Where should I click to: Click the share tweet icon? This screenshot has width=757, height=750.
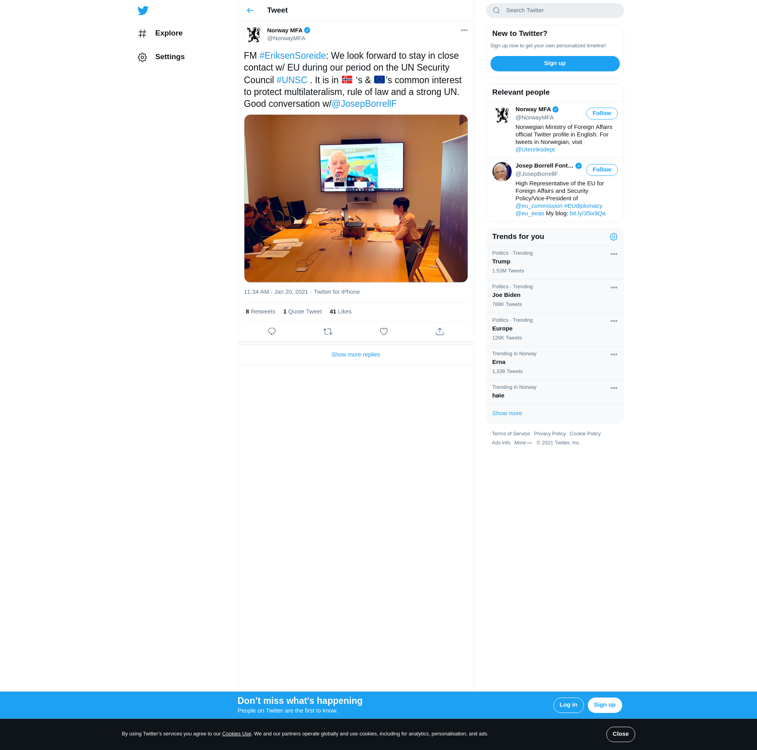pos(440,332)
